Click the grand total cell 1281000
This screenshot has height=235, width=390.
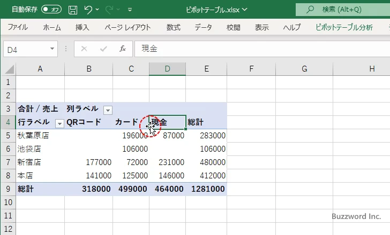[x=206, y=189]
